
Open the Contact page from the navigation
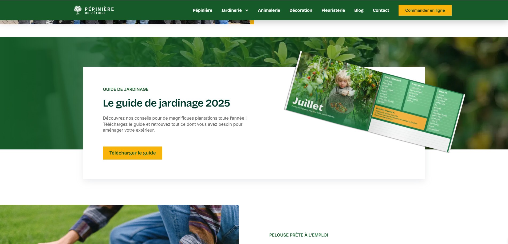click(x=381, y=10)
